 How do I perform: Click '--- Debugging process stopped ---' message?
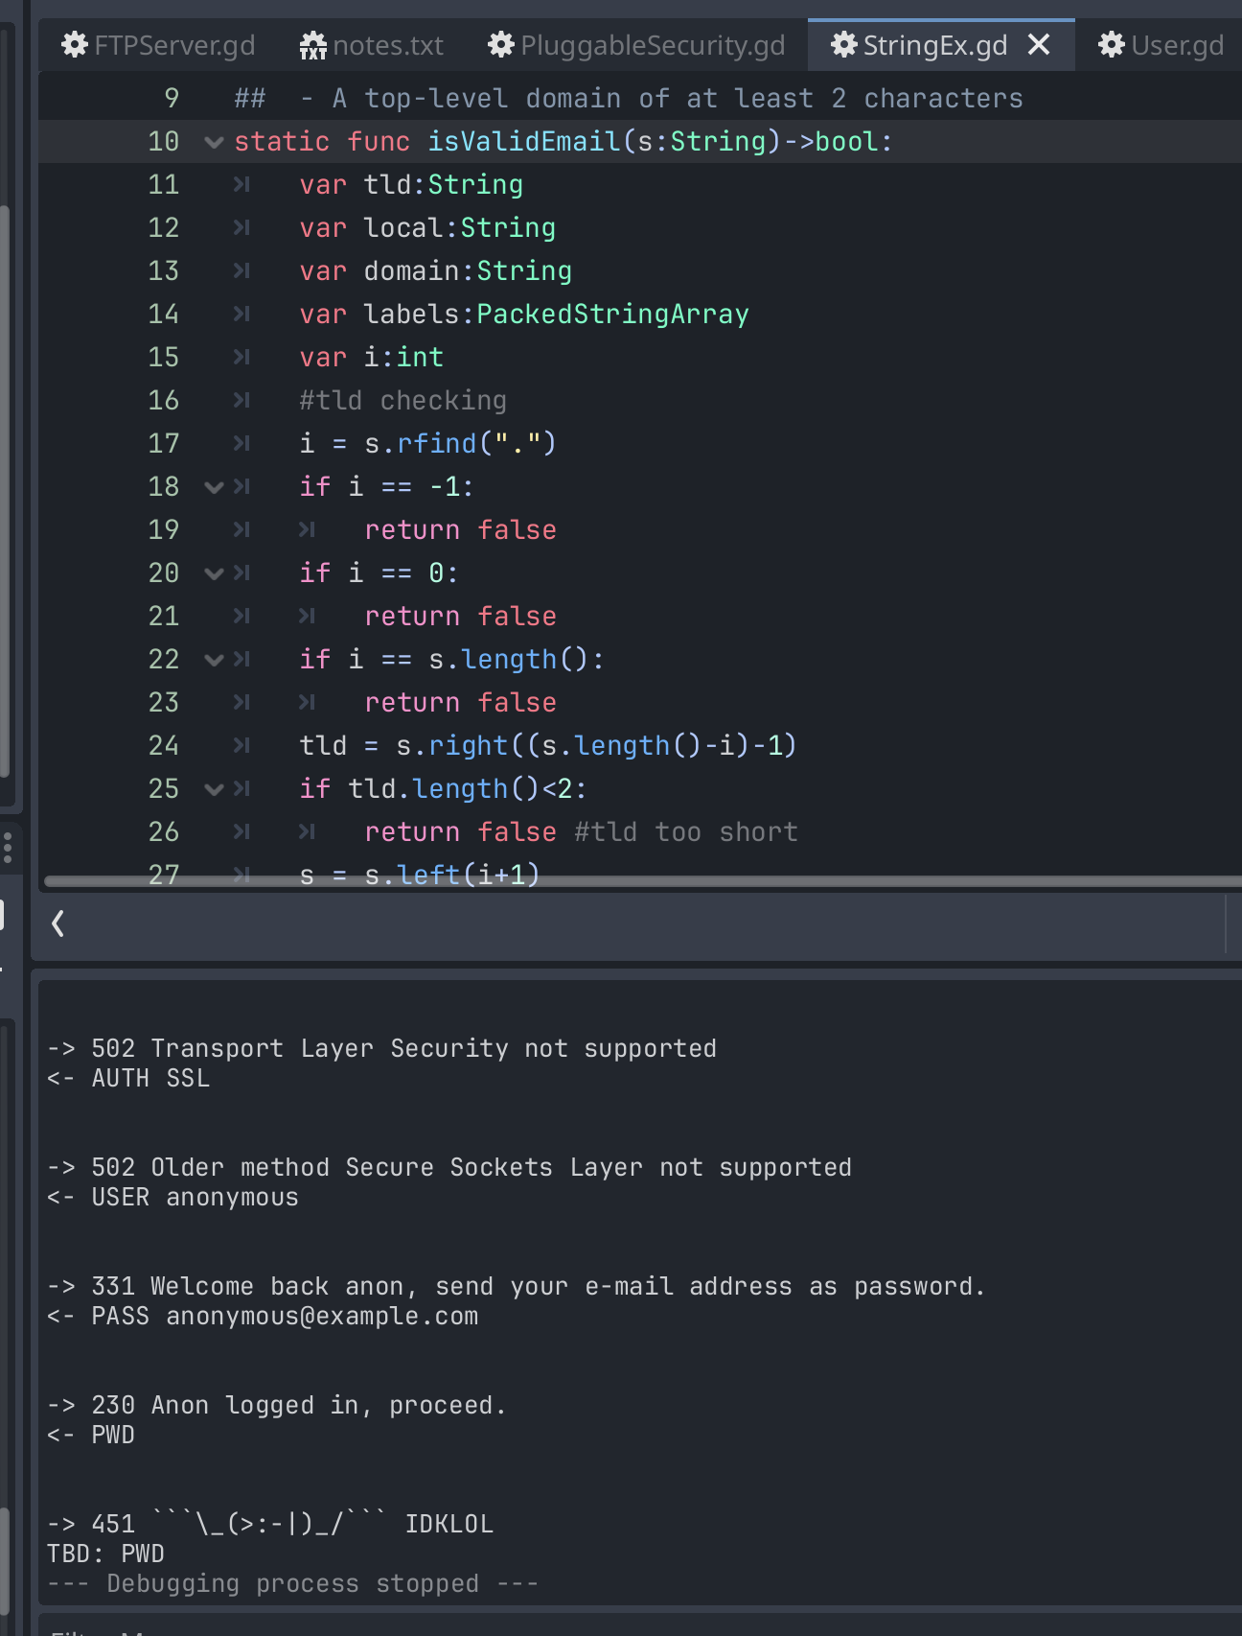(292, 1583)
